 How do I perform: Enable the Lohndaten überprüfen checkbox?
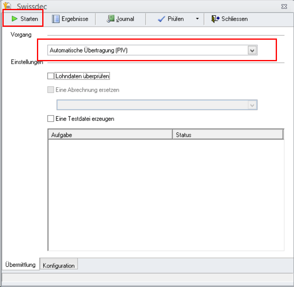click(51, 76)
